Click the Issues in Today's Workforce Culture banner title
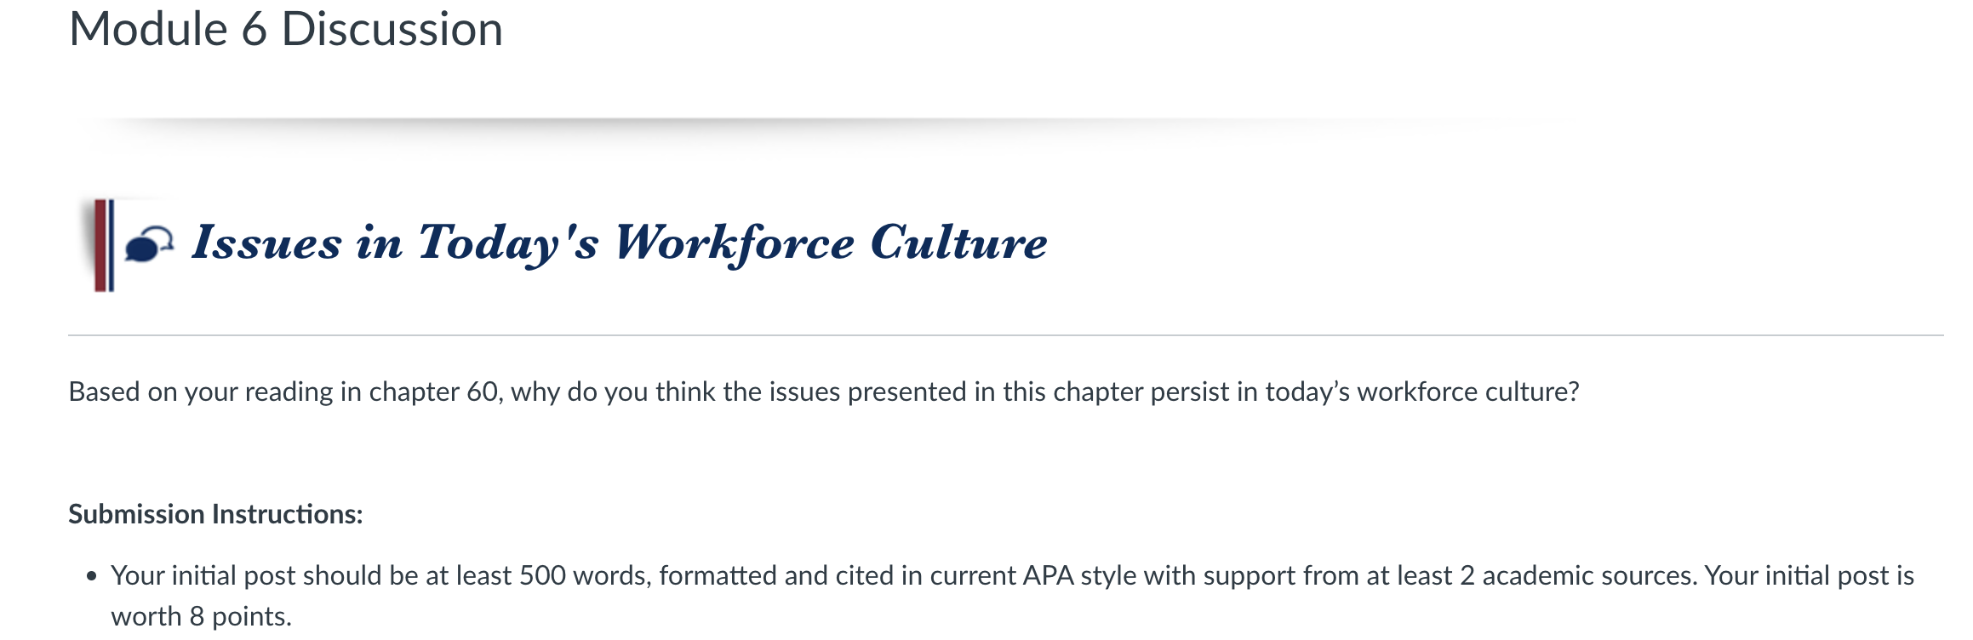The image size is (1973, 640). [x=620, y=243]
